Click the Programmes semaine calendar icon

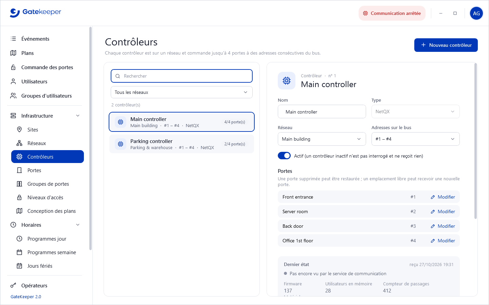19,252
